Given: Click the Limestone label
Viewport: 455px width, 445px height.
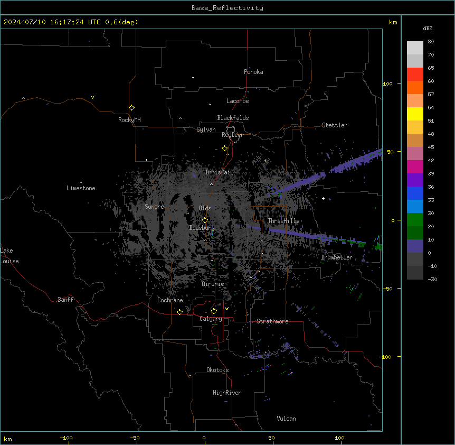Looking at the screenshot, I should [81, 188].
